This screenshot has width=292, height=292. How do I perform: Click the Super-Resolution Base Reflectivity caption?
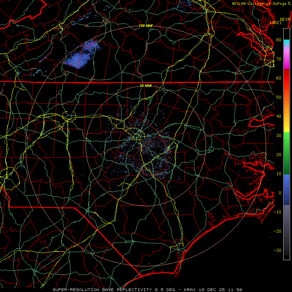[147, 290]
